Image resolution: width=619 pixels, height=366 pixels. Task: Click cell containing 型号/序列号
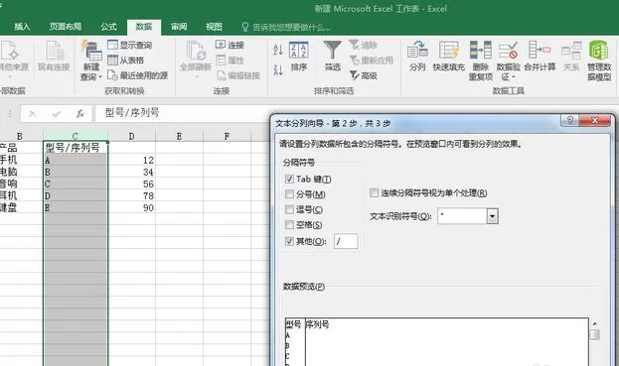75,148
